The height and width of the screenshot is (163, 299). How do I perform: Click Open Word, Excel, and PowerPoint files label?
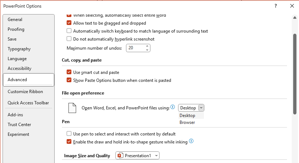coord(126,108)
